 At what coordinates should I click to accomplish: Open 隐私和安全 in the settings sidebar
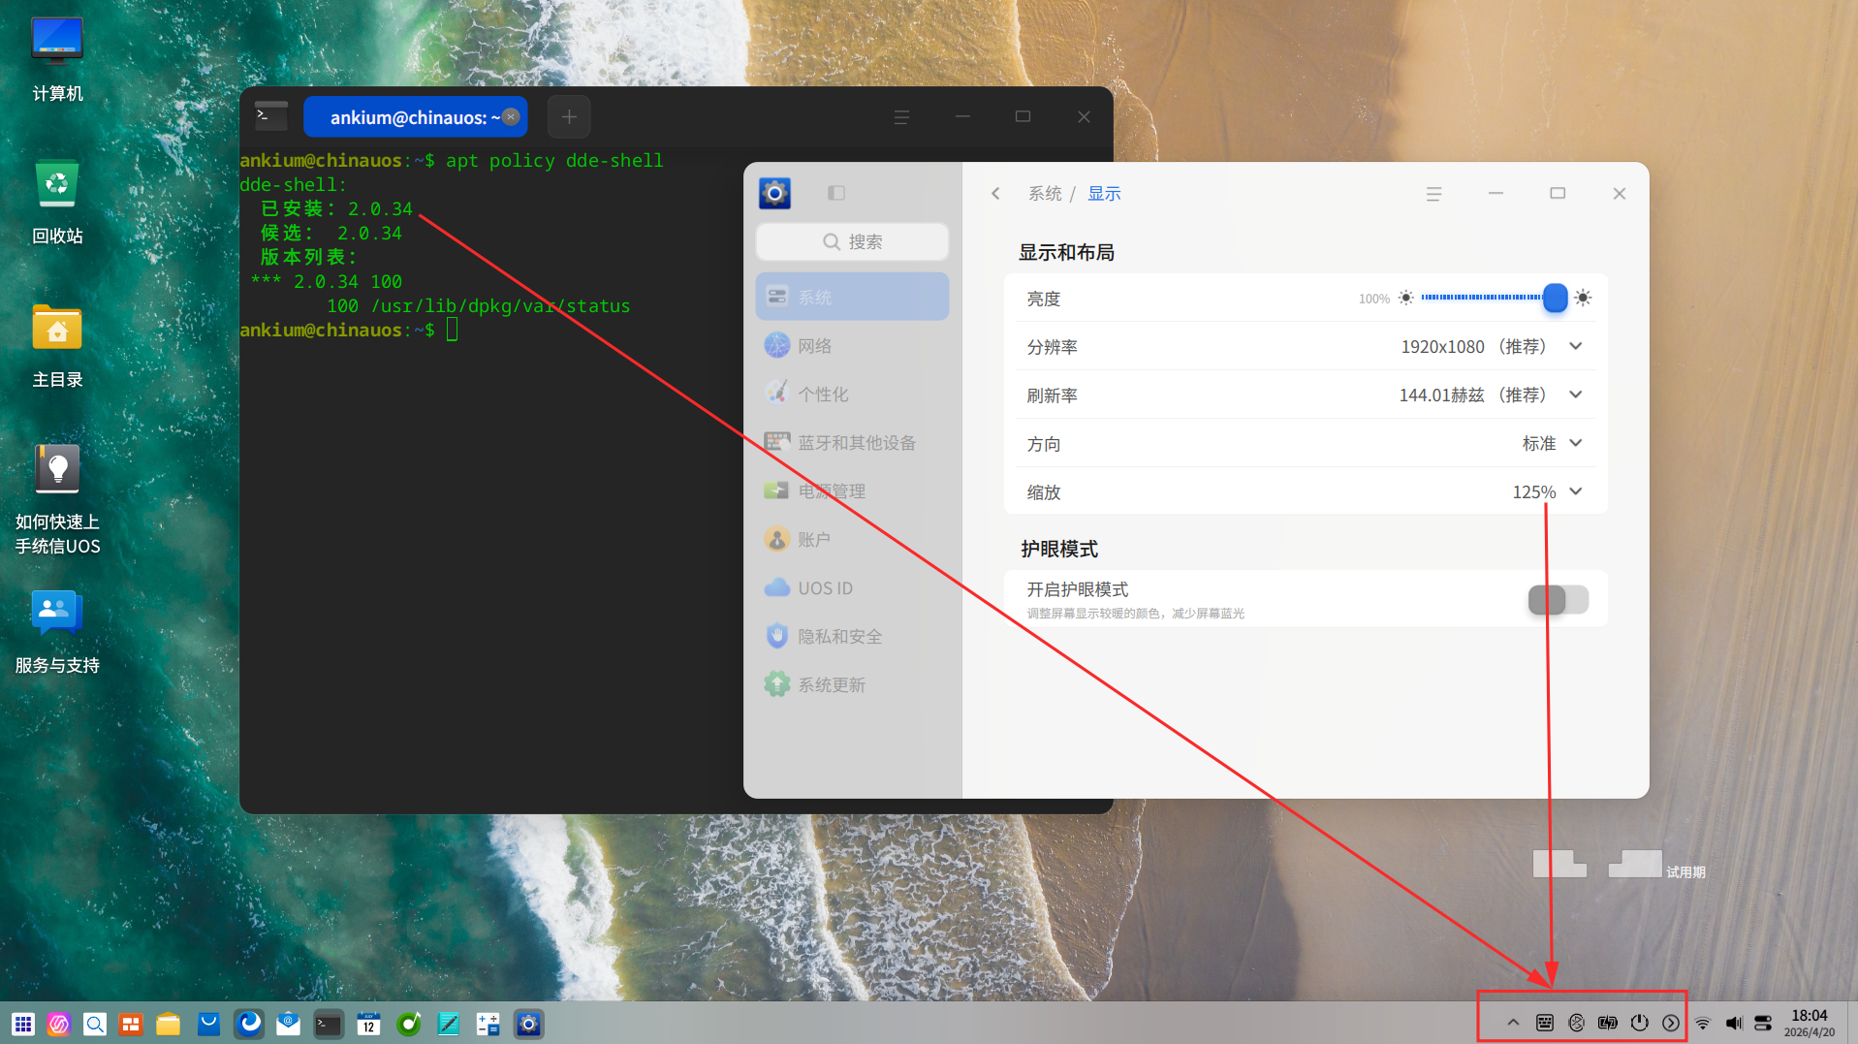pyautogui.click(x=852, y=636)
